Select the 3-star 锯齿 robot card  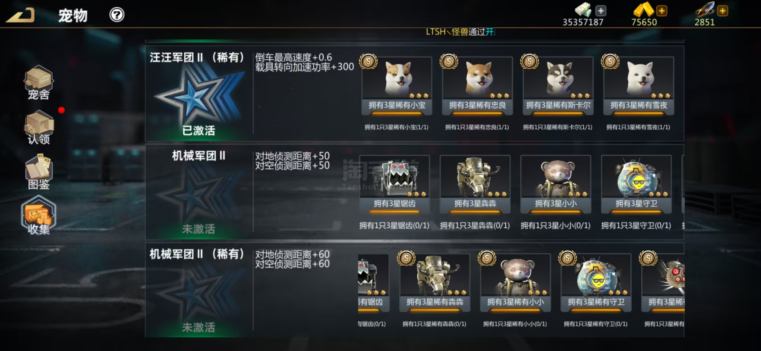(x=394, y=184)
